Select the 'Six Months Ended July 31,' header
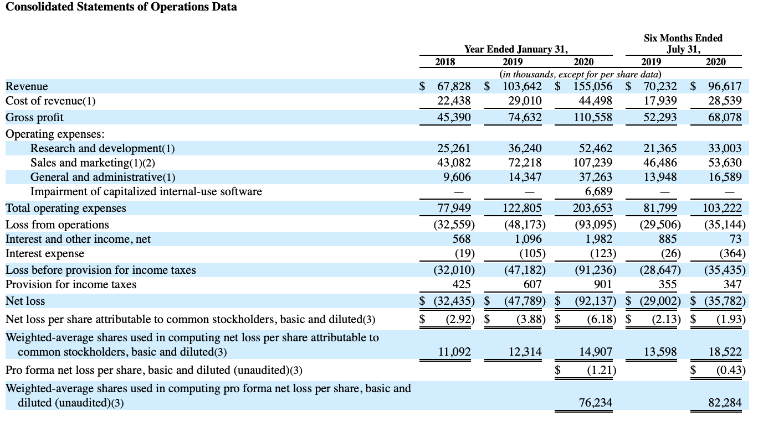 pyautogui.click(x=683, y=44)
